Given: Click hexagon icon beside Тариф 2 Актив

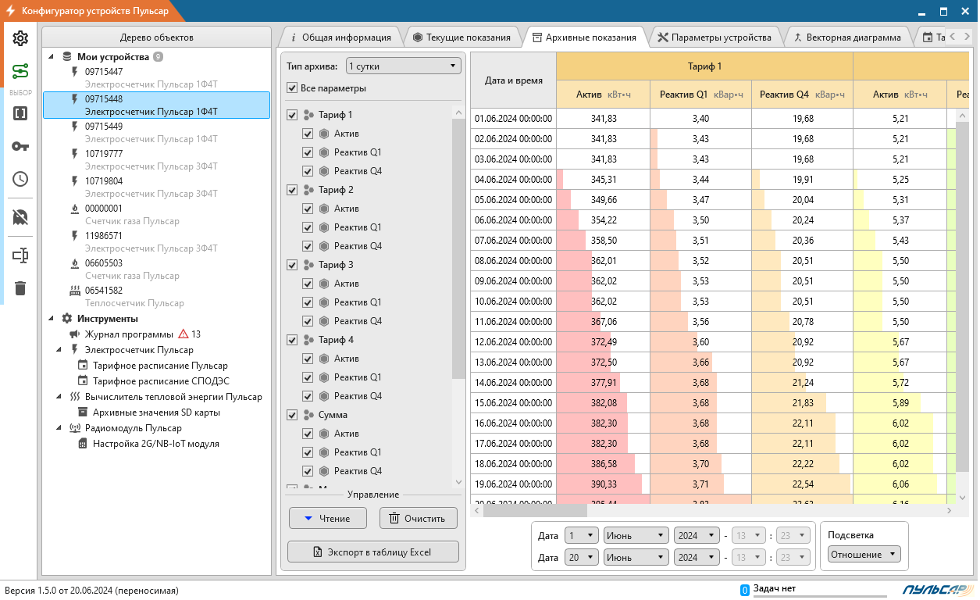Looking at the screenshot, I should point(324,209).
